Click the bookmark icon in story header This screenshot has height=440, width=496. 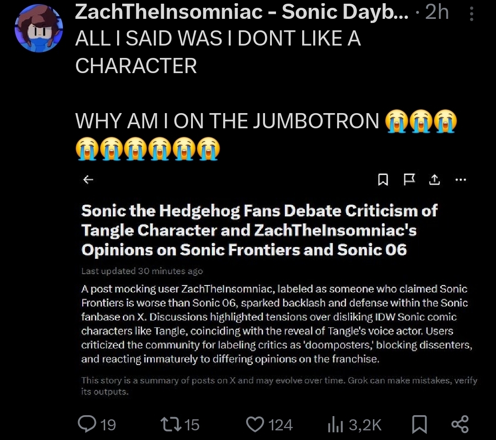(383, 181)
